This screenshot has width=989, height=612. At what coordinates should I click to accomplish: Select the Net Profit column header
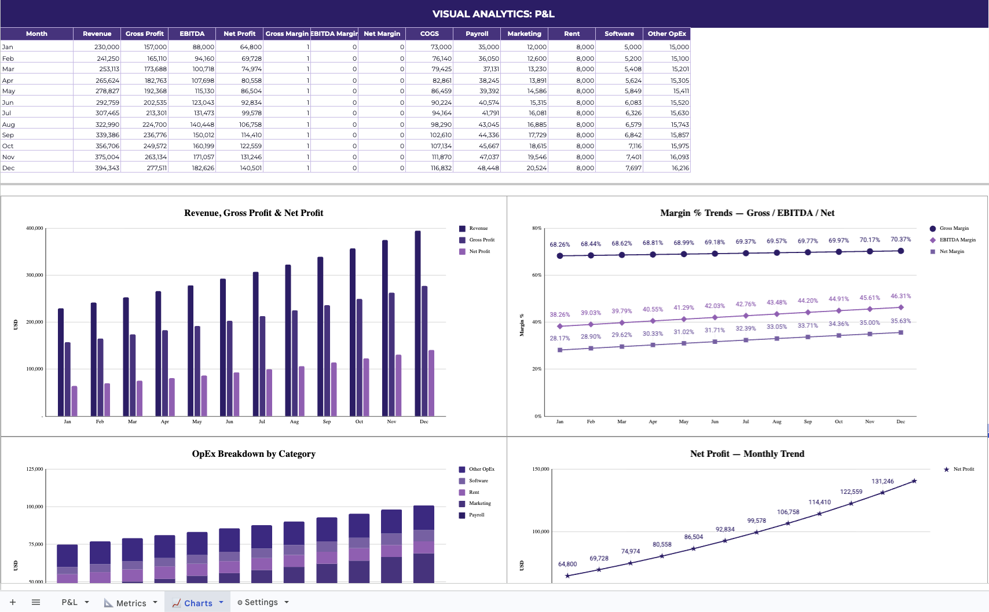240,34
